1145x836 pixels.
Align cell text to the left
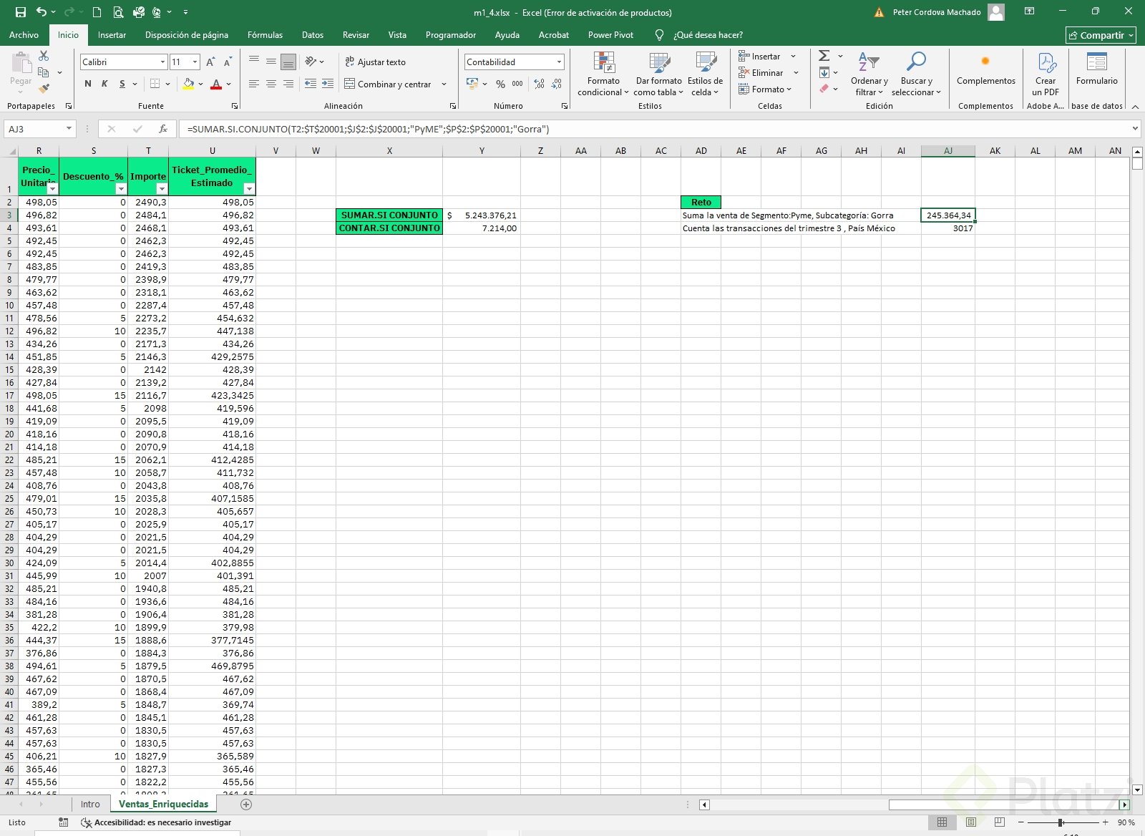point(254,84)
